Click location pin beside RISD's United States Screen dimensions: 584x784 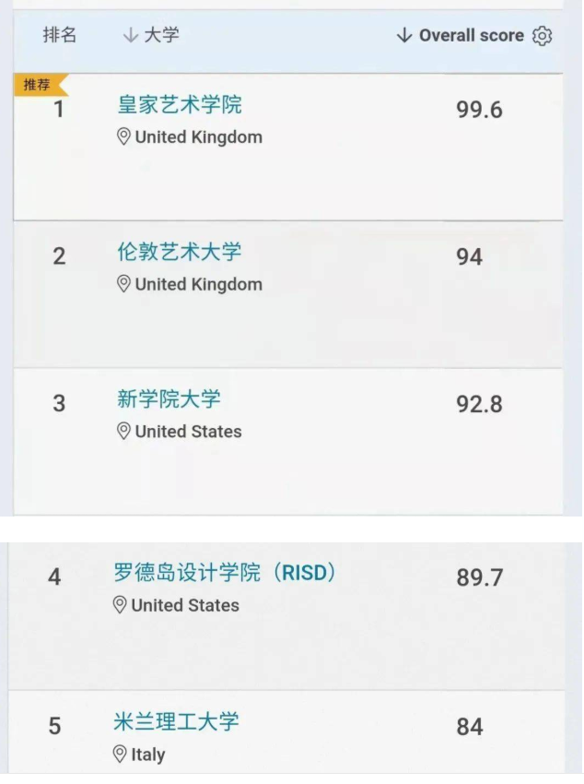coord(120,605)
